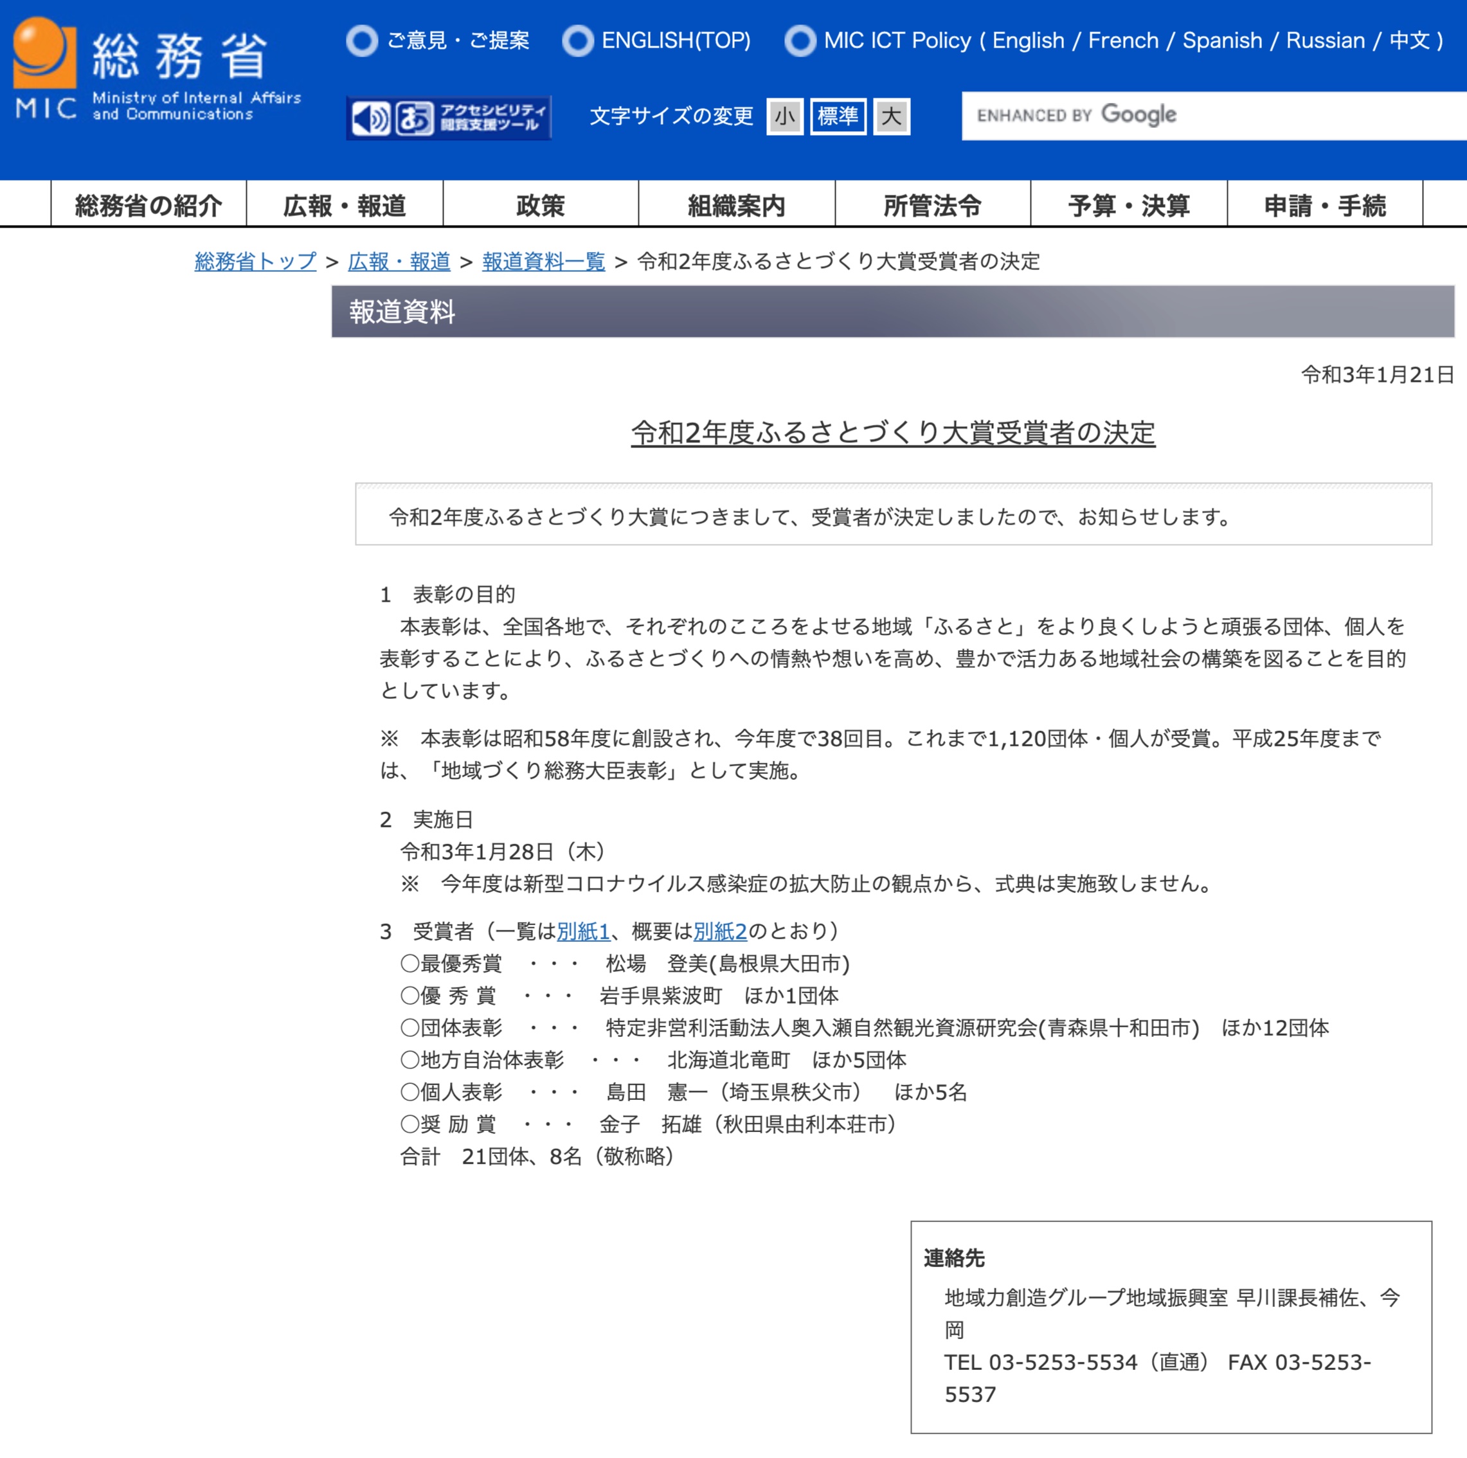This screenshot has width=1467, height=1458.
Task: Go to 総務省トップ breadcrumb link
Action: click(255, 261)
